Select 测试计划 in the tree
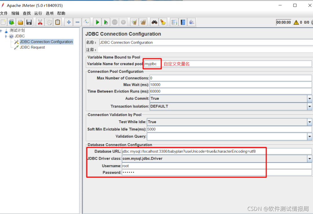Image resolution: width=313 pixels, height=214 pixels. (x=17, y=30)
